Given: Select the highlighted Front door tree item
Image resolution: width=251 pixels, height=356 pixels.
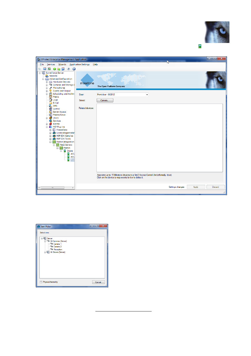Looking at the screenshot, I should (73, 160).
